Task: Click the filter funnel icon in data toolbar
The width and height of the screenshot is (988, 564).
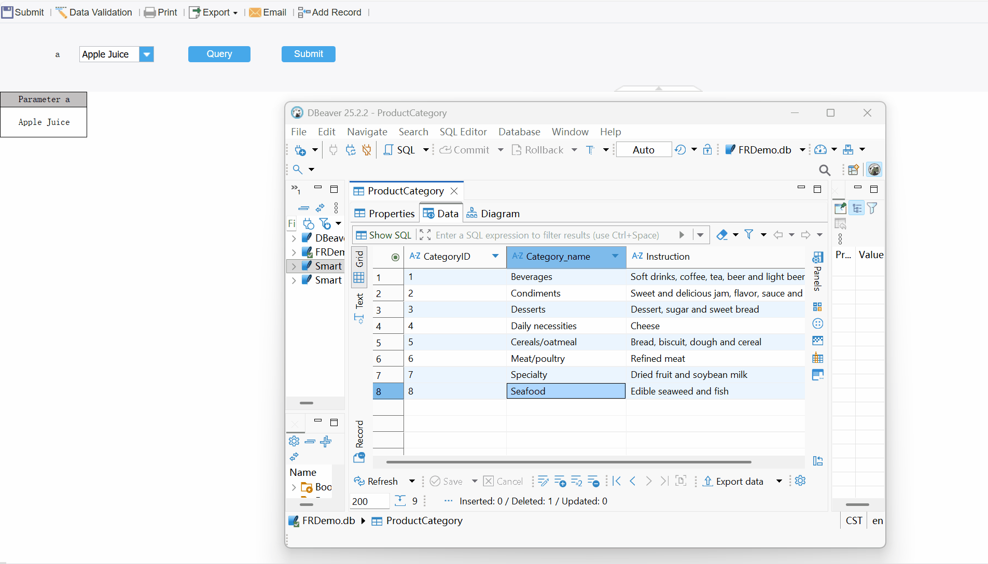Action: [x=749, y=235]
